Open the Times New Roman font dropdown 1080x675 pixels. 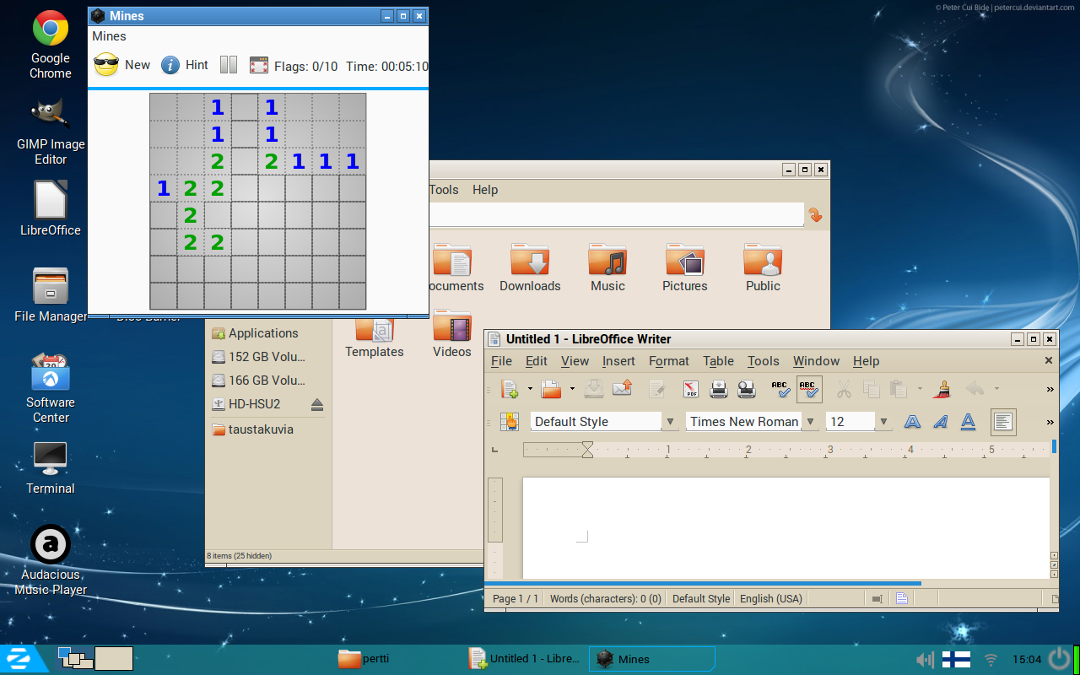click(811, 422)
